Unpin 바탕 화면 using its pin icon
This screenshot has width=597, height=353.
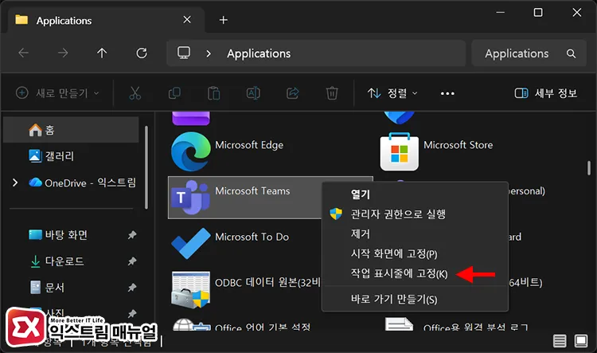pyautogui.click(x=131, y=235)
